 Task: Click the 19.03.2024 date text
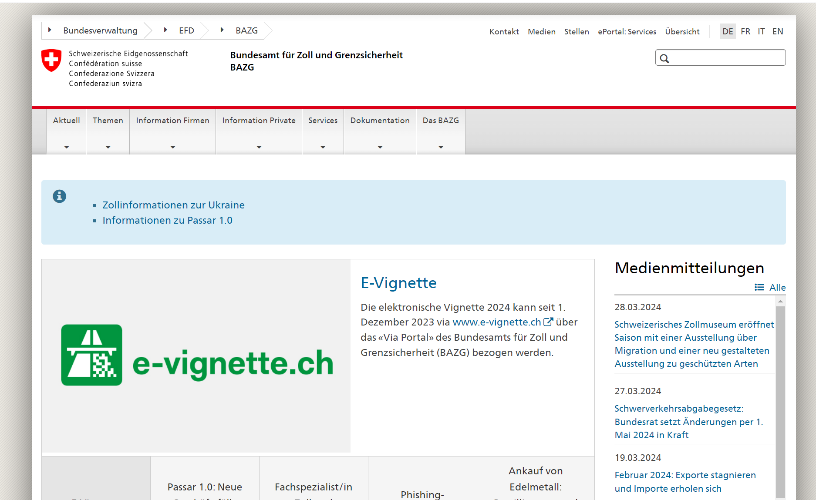coord(638,458)
